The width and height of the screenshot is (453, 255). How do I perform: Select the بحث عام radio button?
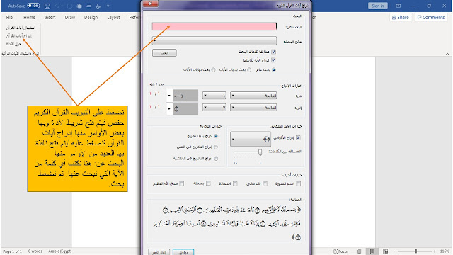tap(274, 69)
